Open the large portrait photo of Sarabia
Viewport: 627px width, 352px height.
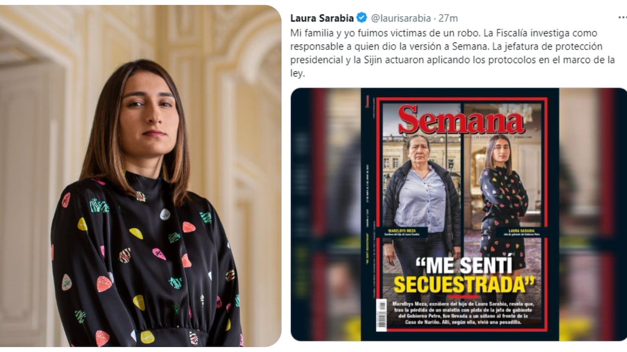pos(141,176)
